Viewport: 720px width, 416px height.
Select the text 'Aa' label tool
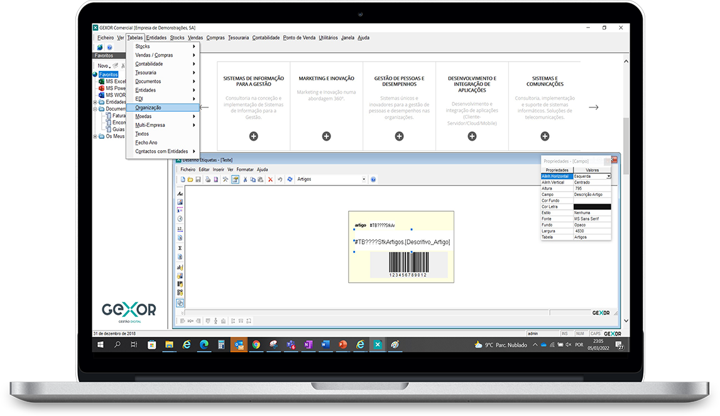180,194
